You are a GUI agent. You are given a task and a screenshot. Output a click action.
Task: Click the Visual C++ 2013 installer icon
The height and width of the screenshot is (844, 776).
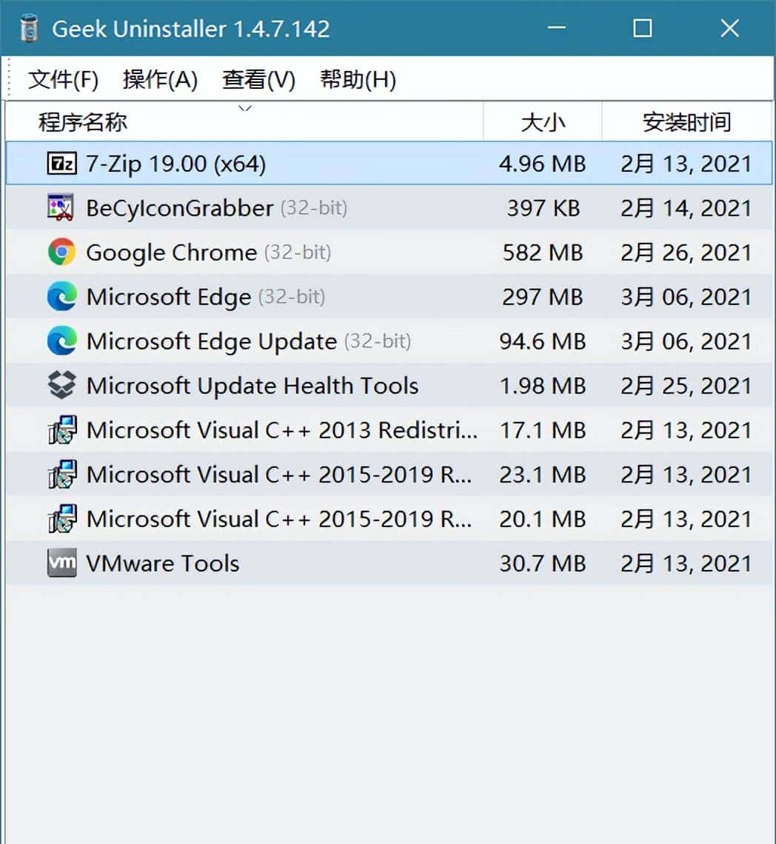pos(62,430)
